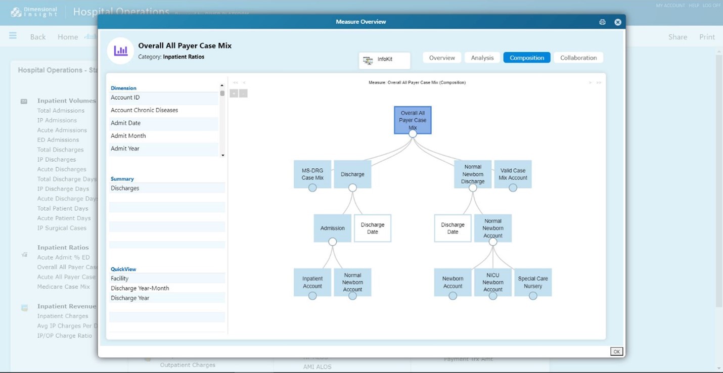Select Admit Month in Dimension list
This screenshot has height=373, width=723.
point(128,136)
